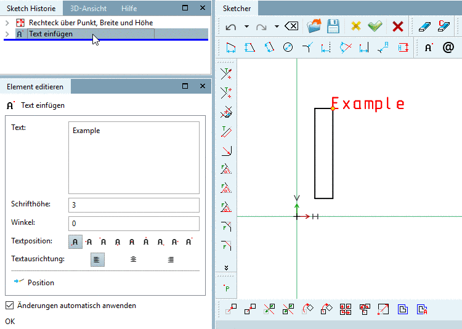462x329 pixels.
Task: Select the diameter dimension circle tool
Action: point(288,47)
